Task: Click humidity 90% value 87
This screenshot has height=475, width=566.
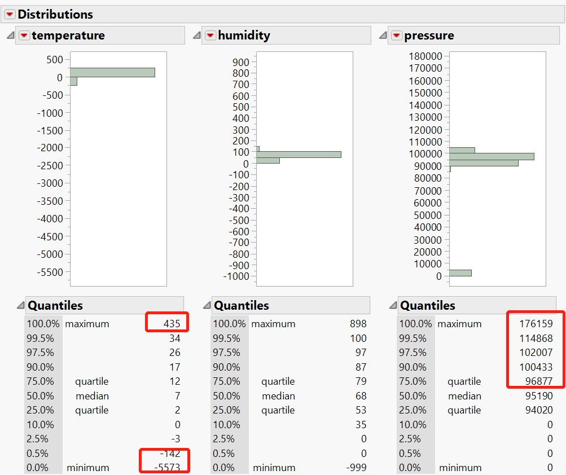Action: pyautogui.click(x=361, y=367)
